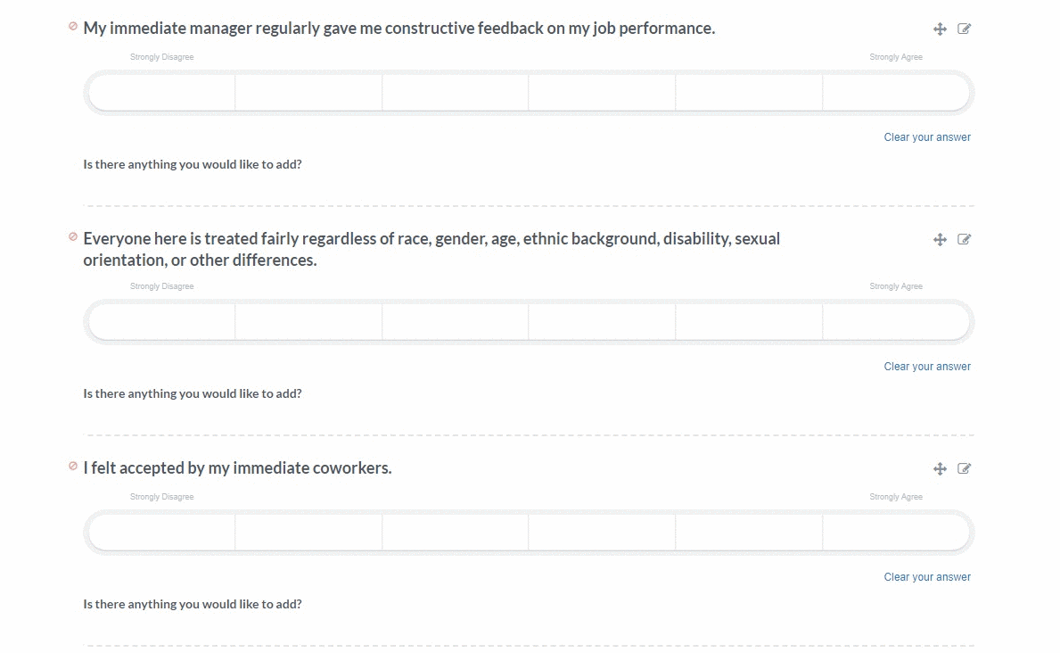
Task: Click edit icon for manager feedback question
Action: (964, 29)
